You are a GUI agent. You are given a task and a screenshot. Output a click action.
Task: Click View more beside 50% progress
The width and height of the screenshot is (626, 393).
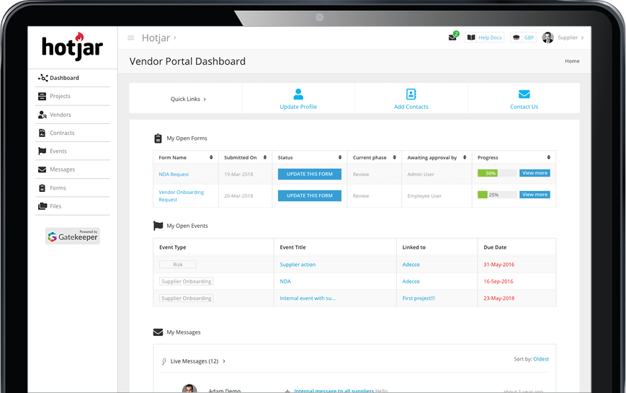(x=535, y=173)
